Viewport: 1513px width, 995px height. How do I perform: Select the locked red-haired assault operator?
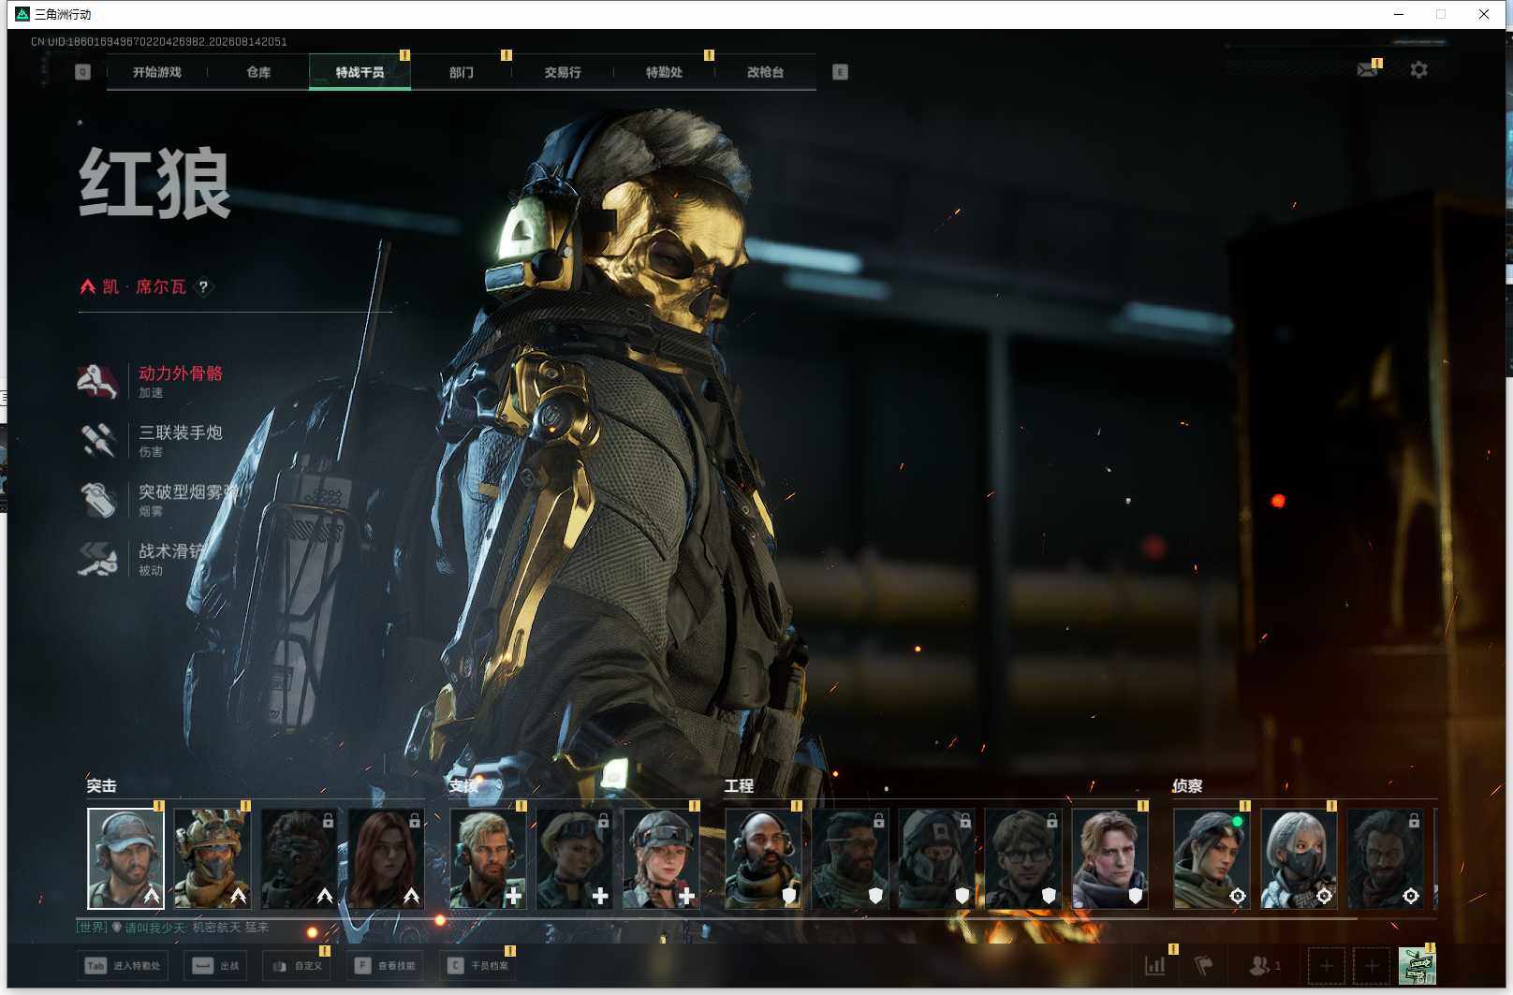(386, 858)
